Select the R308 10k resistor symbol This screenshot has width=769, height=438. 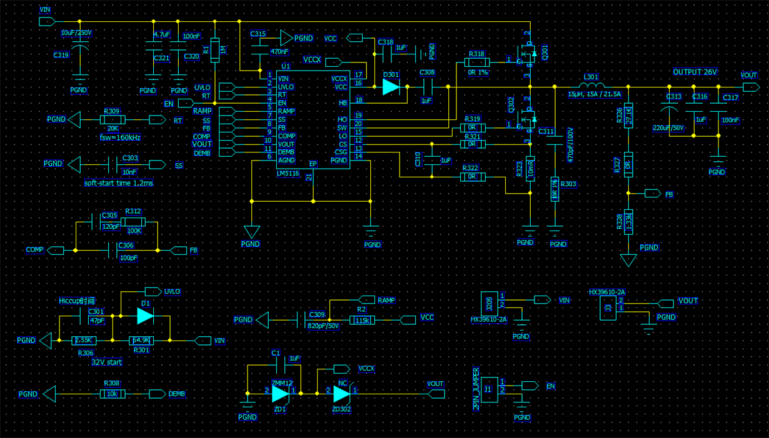tap(112, 394)
